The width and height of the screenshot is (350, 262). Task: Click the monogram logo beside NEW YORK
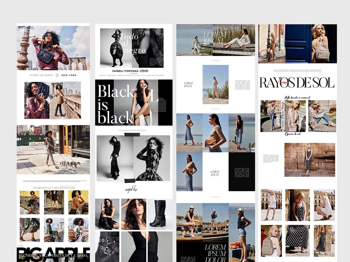[57, 75]
